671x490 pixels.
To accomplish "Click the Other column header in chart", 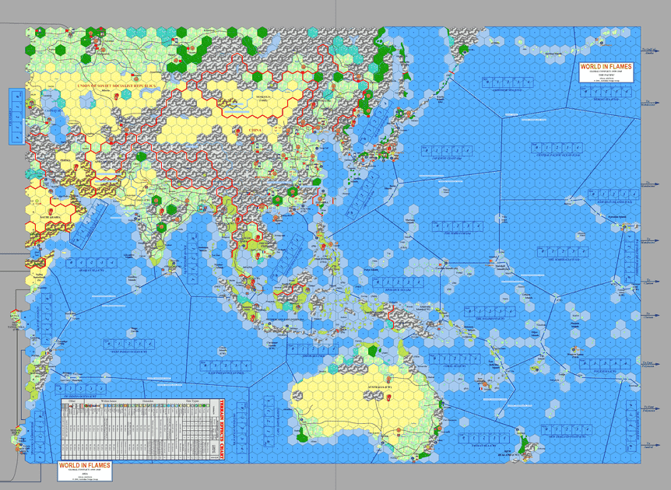I will click(72, 402).
